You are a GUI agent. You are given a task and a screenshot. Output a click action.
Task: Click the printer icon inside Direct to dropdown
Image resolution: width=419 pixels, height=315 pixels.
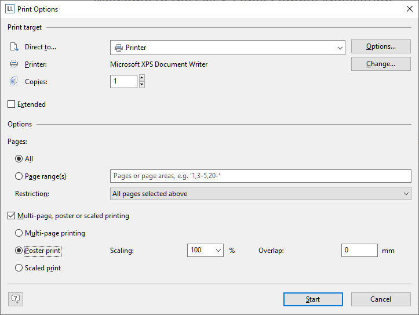[119, 48]
